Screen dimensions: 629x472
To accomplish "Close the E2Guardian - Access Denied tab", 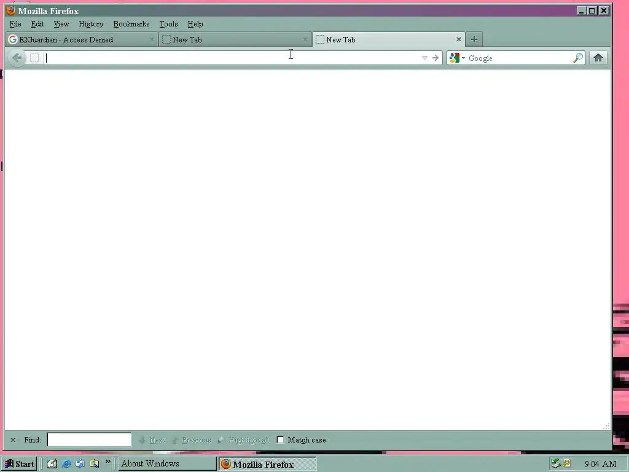I will coord(152,39).
